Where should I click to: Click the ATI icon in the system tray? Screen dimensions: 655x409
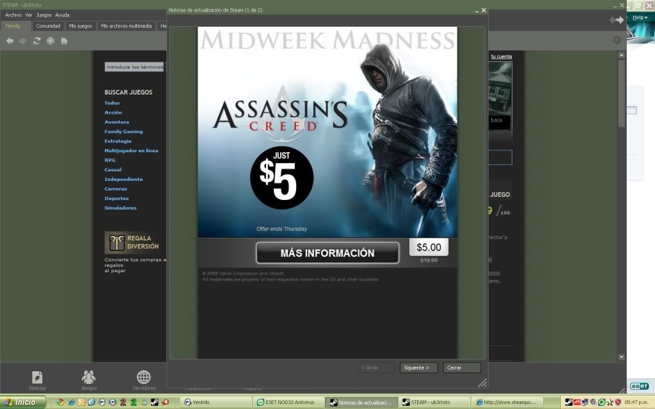pyautogui.click(x=577, y=403)
